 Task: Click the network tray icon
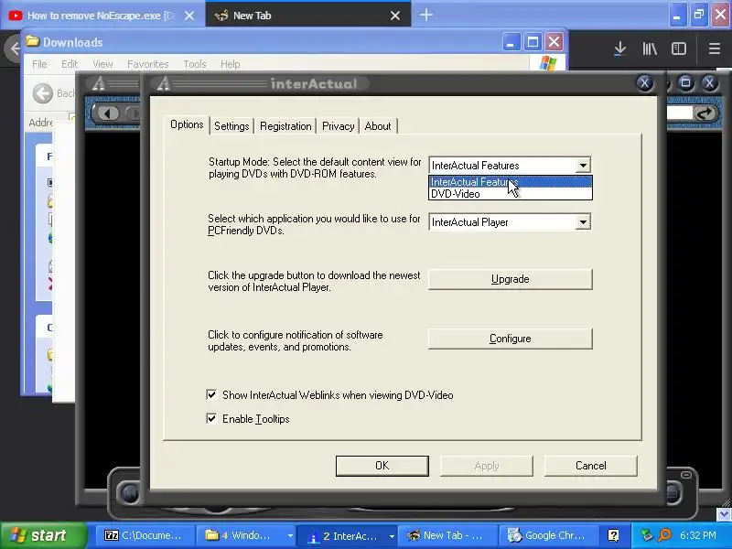click(647, 535)
